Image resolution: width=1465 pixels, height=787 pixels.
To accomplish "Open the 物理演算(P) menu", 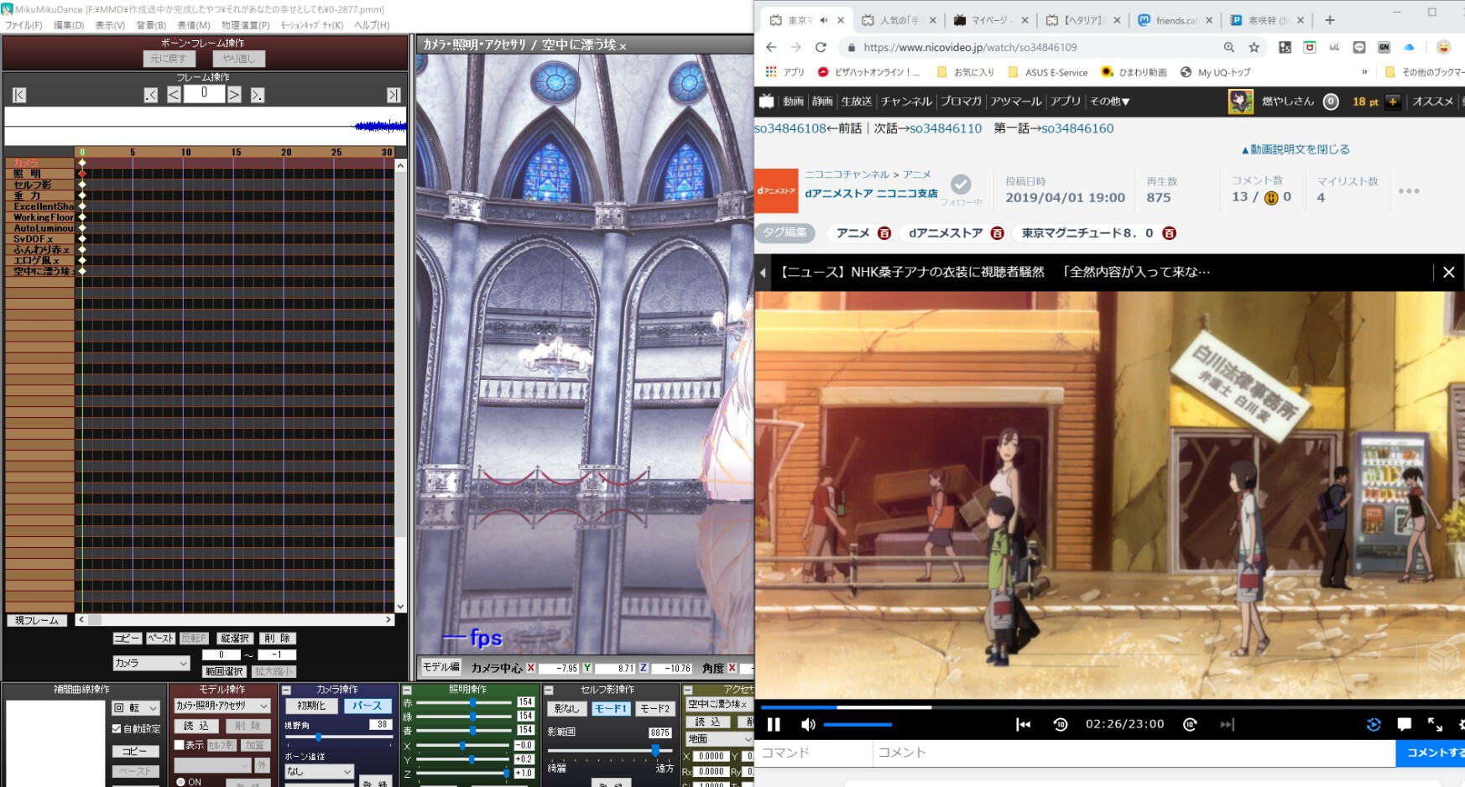I will (x=245, y=25).
